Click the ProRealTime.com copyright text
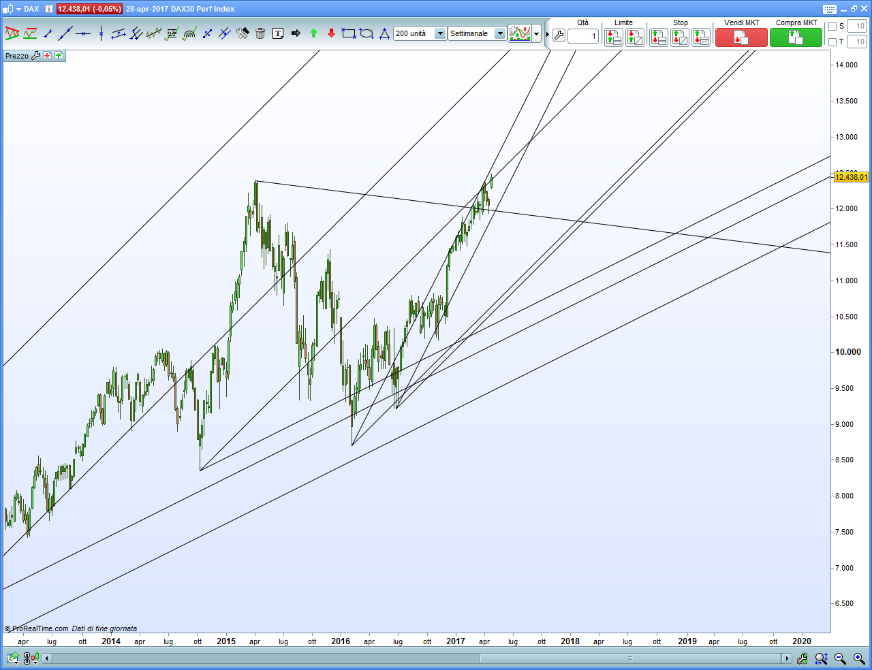872x670 pixels. pyautogui.click(x=37, y=628)
